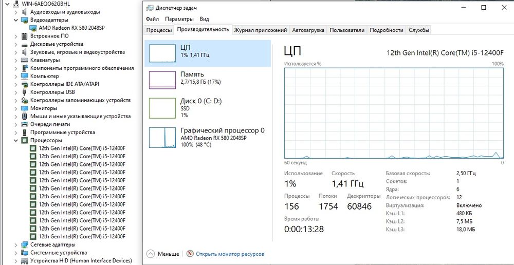Click the Мониторы category icon
The image size is (514, 265).
(24, 108)
